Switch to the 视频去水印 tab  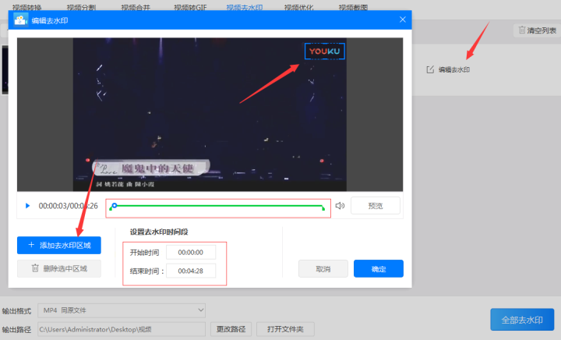(245, 7)
